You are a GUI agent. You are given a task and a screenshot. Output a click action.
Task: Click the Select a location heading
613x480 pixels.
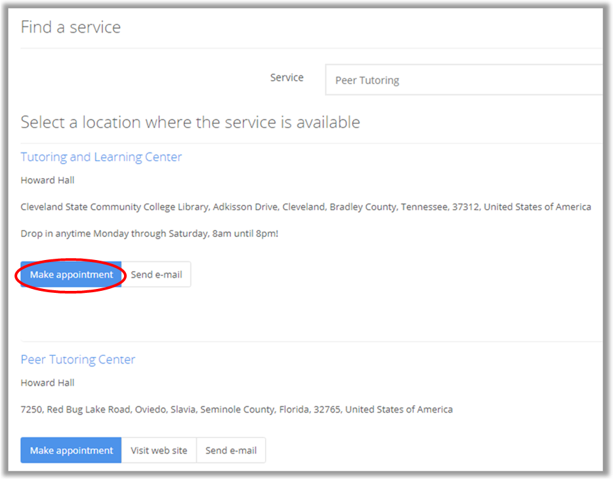190,122
